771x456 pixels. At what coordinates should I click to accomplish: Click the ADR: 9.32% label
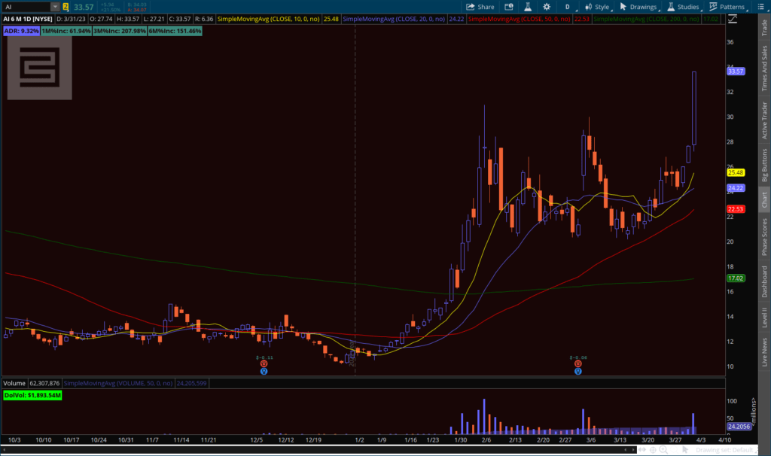click(21, 31)
